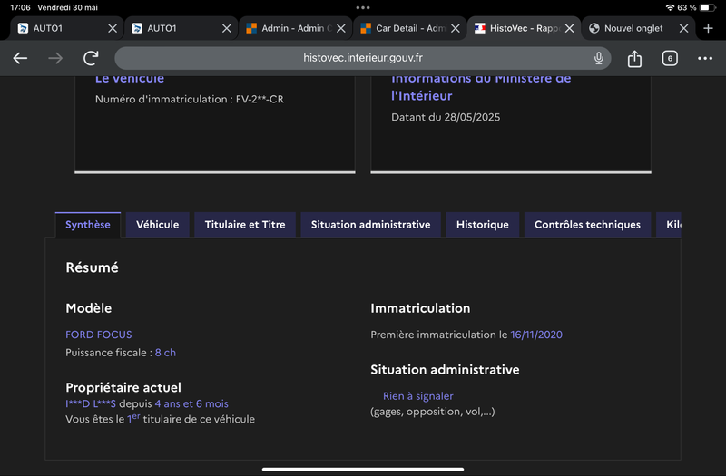Close the Admin - Admin tab
Screen dimensions: 726x476
(x=341, y=28)
